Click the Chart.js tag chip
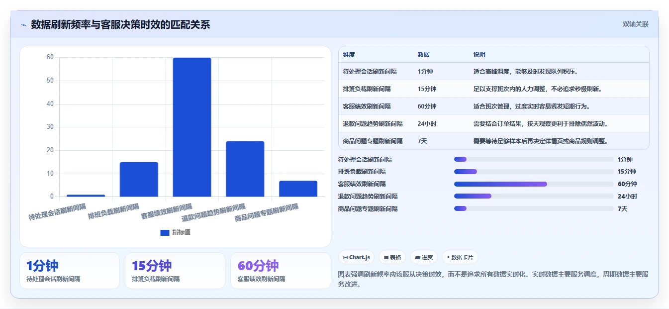The height and width of the screenshot is (309, 669). [x=357, y=257]
